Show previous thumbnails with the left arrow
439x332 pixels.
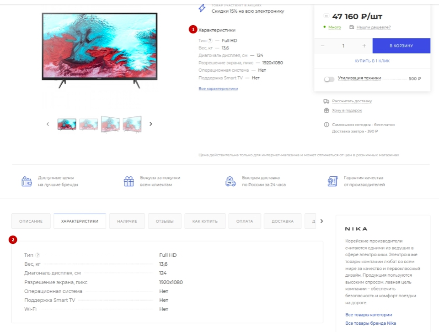pyautogui.click(x=48, y=124)
